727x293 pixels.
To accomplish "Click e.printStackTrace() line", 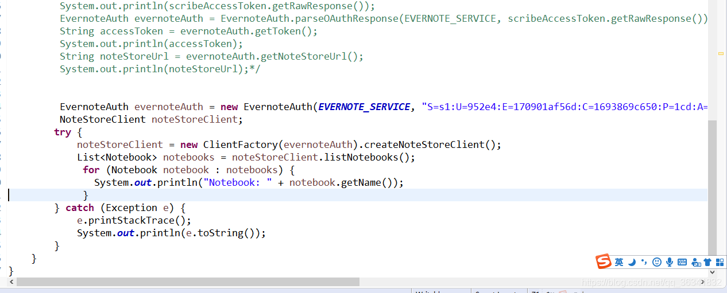I will (x=134, y=220).
